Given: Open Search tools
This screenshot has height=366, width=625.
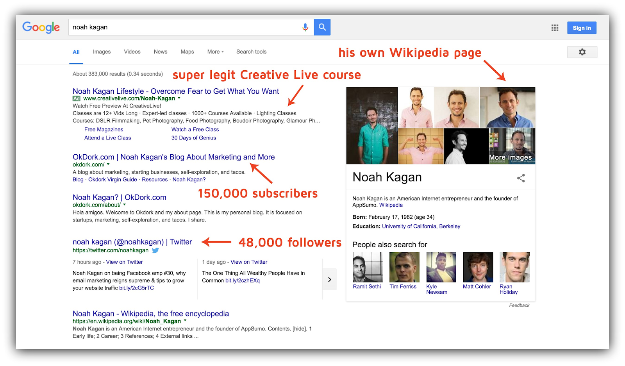Looking at the screenshot, I should (x=251, y=52).
